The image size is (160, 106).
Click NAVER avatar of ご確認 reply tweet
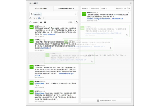point(31,83)
